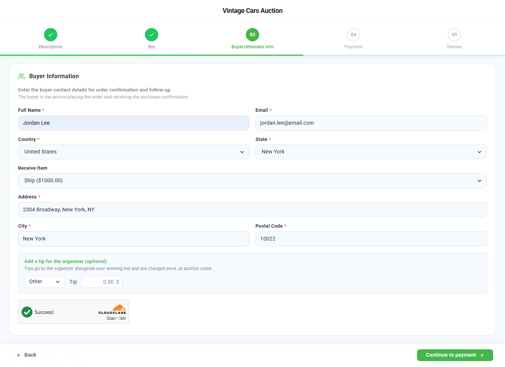
Task: Click the 'Receive Item' field label
Action: pyautogui.click(x=33, y=168)
